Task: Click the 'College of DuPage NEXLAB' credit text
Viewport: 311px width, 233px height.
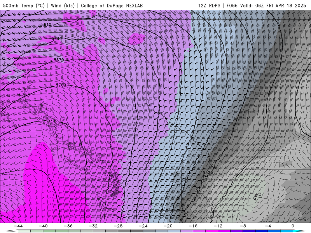Action: [x=112, y=5]
